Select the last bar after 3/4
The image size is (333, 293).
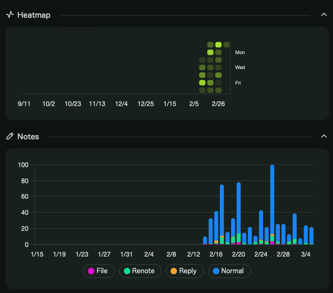click(x=312, y=236)
